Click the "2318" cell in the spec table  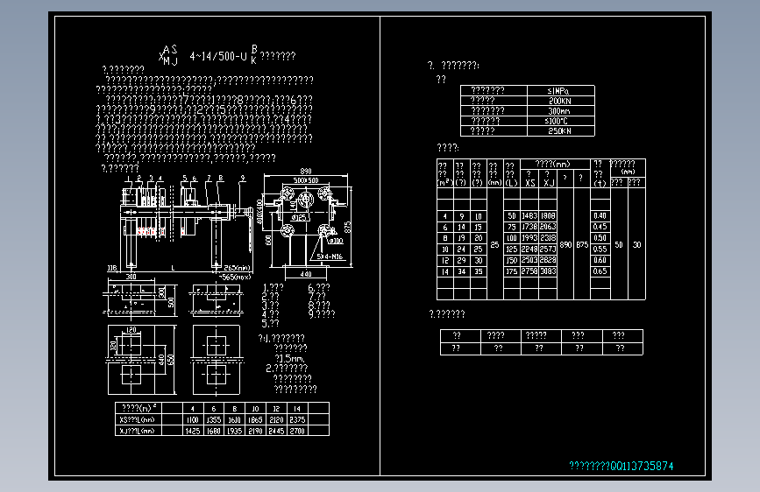coord(548,238)
